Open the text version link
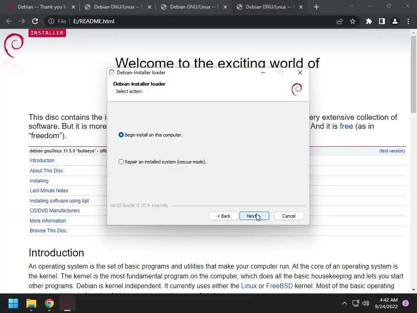The width and height of the screenshot is (417, 313). click(x=392, y=151)
